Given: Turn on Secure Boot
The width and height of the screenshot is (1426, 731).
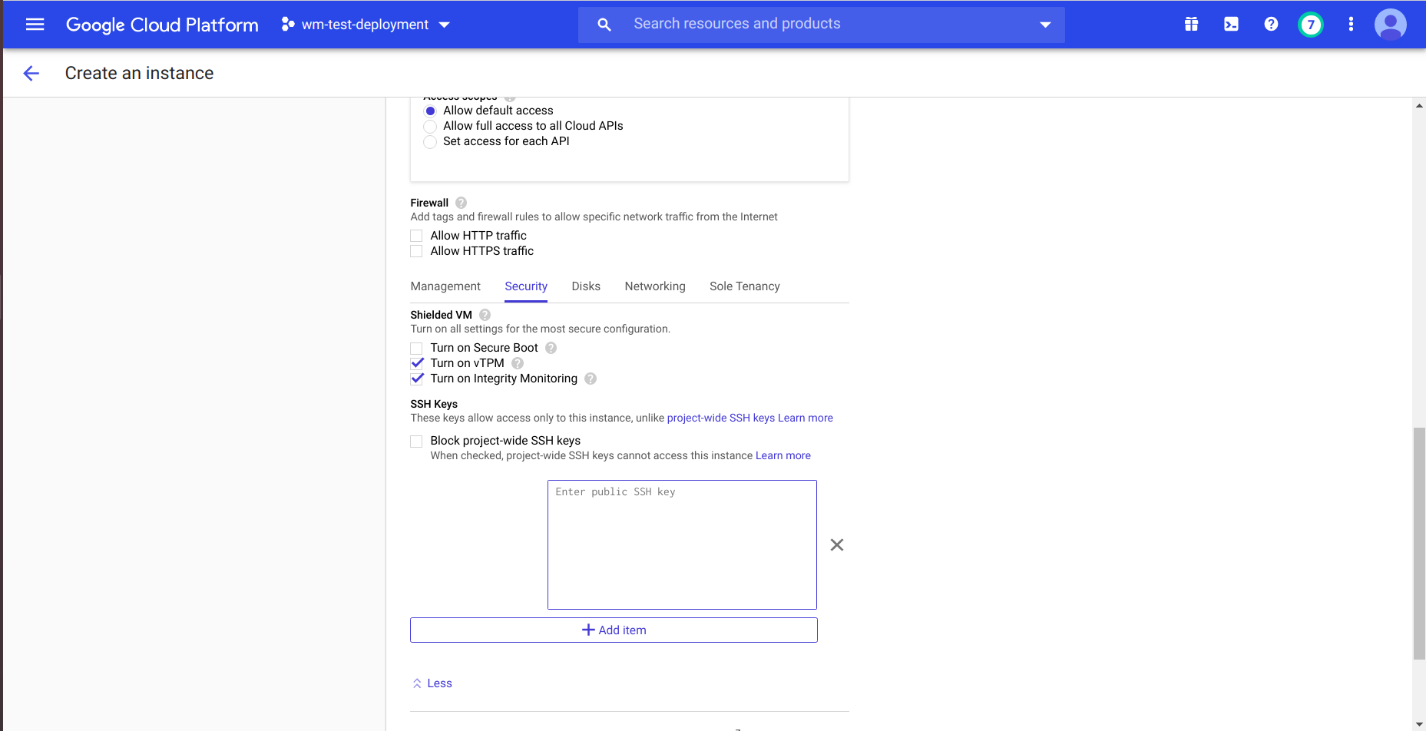Looking at the screenshot, I should pos(416,348).
